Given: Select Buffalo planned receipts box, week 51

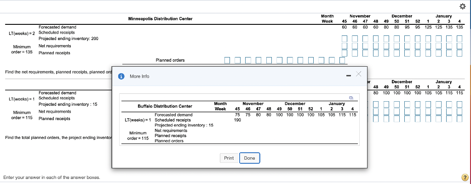Looking at the screenshot, I should (408, 119).
